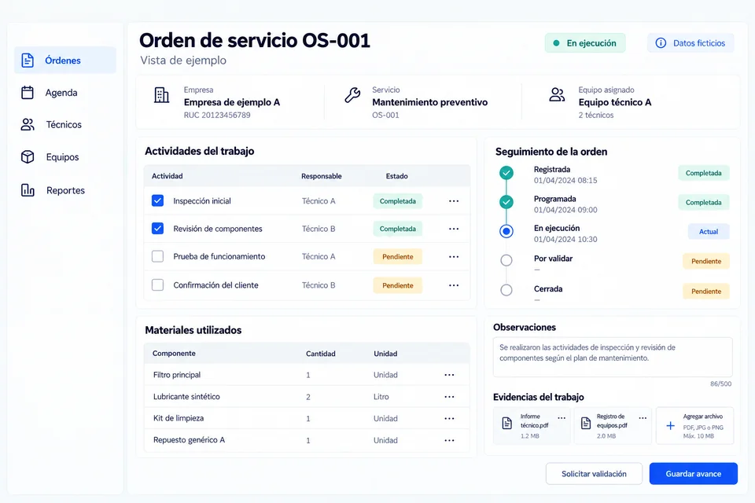This screenshot has height=503, width=755.
Task: Click the Registro de equipos.pdf file icon
Action: point(585,423)
